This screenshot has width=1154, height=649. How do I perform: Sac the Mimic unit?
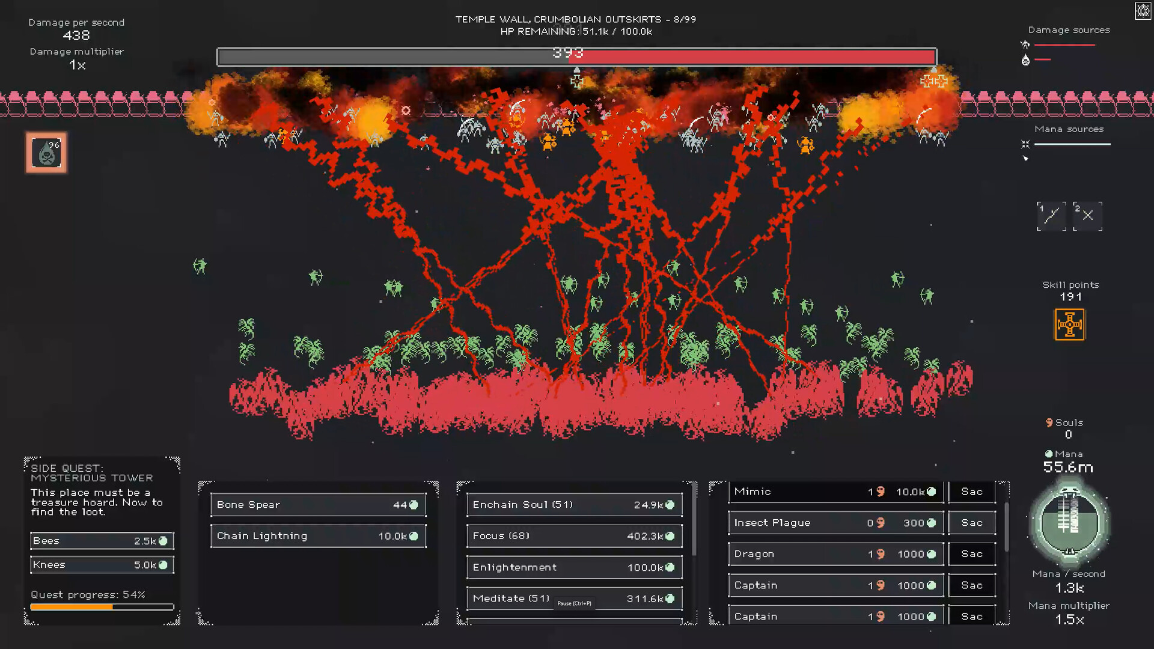(x=971, y=491)
